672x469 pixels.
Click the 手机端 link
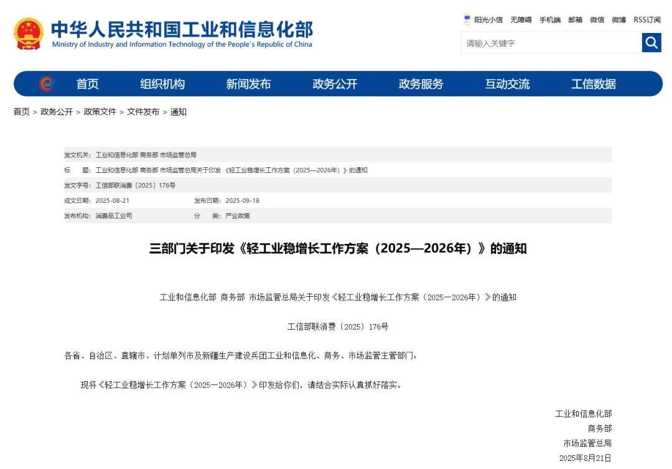(x=550, y=20)
